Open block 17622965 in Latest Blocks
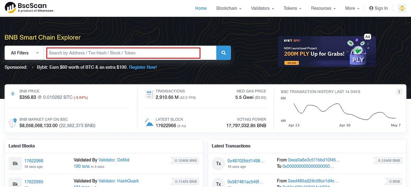The height and width of the screenshot is (187, 411). pos(34,182)
